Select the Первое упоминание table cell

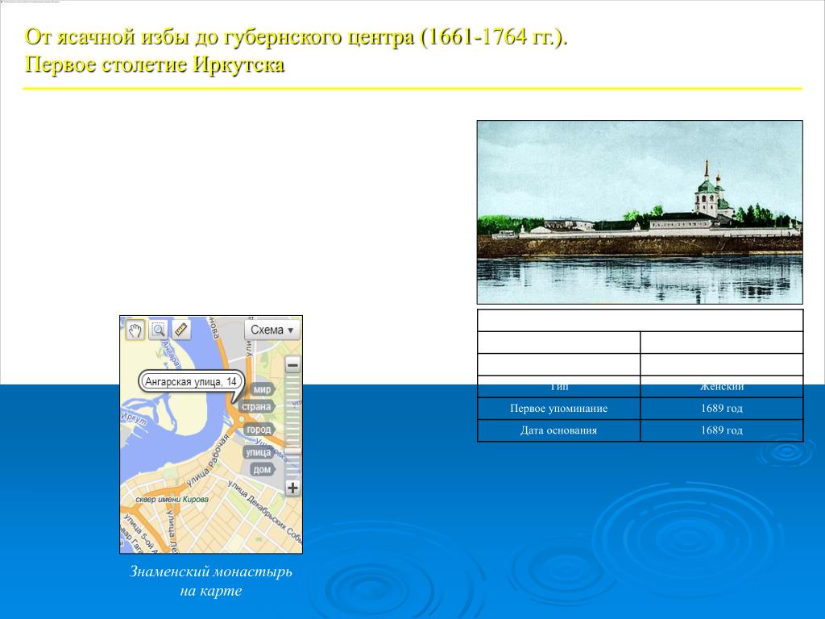click(x=558, y=409)
